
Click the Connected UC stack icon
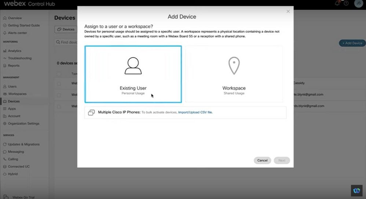(5, 167)
